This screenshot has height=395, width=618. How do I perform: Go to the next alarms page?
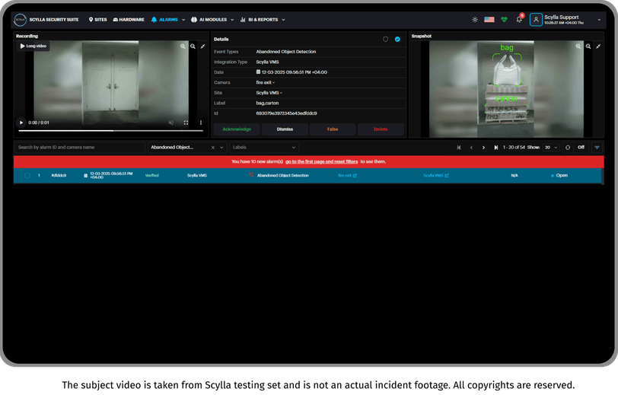(x=483, y=148)
